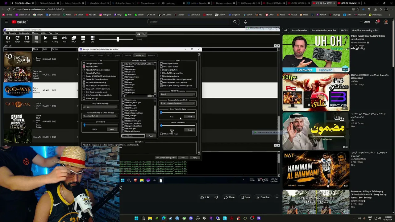Select the RPCS3 filter chip on YouTube
The width and height of the screenshot is (395, 222).
coord(344,31)
